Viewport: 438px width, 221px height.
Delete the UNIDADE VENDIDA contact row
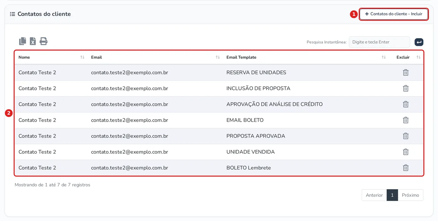(406, 152)
